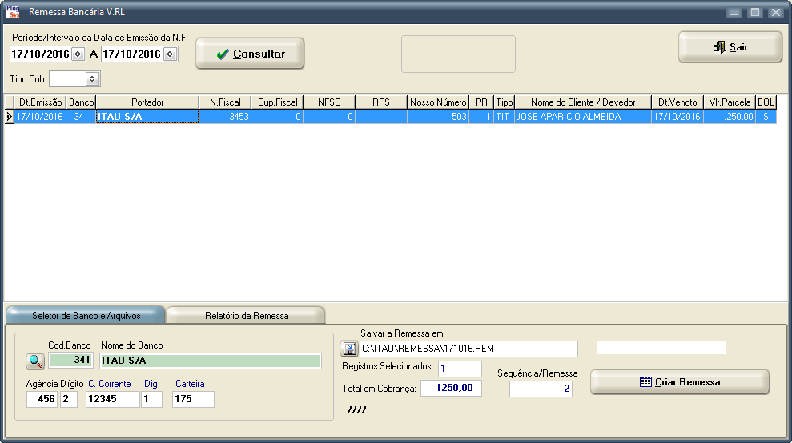Click the NFSE column header

click(329, 102)
